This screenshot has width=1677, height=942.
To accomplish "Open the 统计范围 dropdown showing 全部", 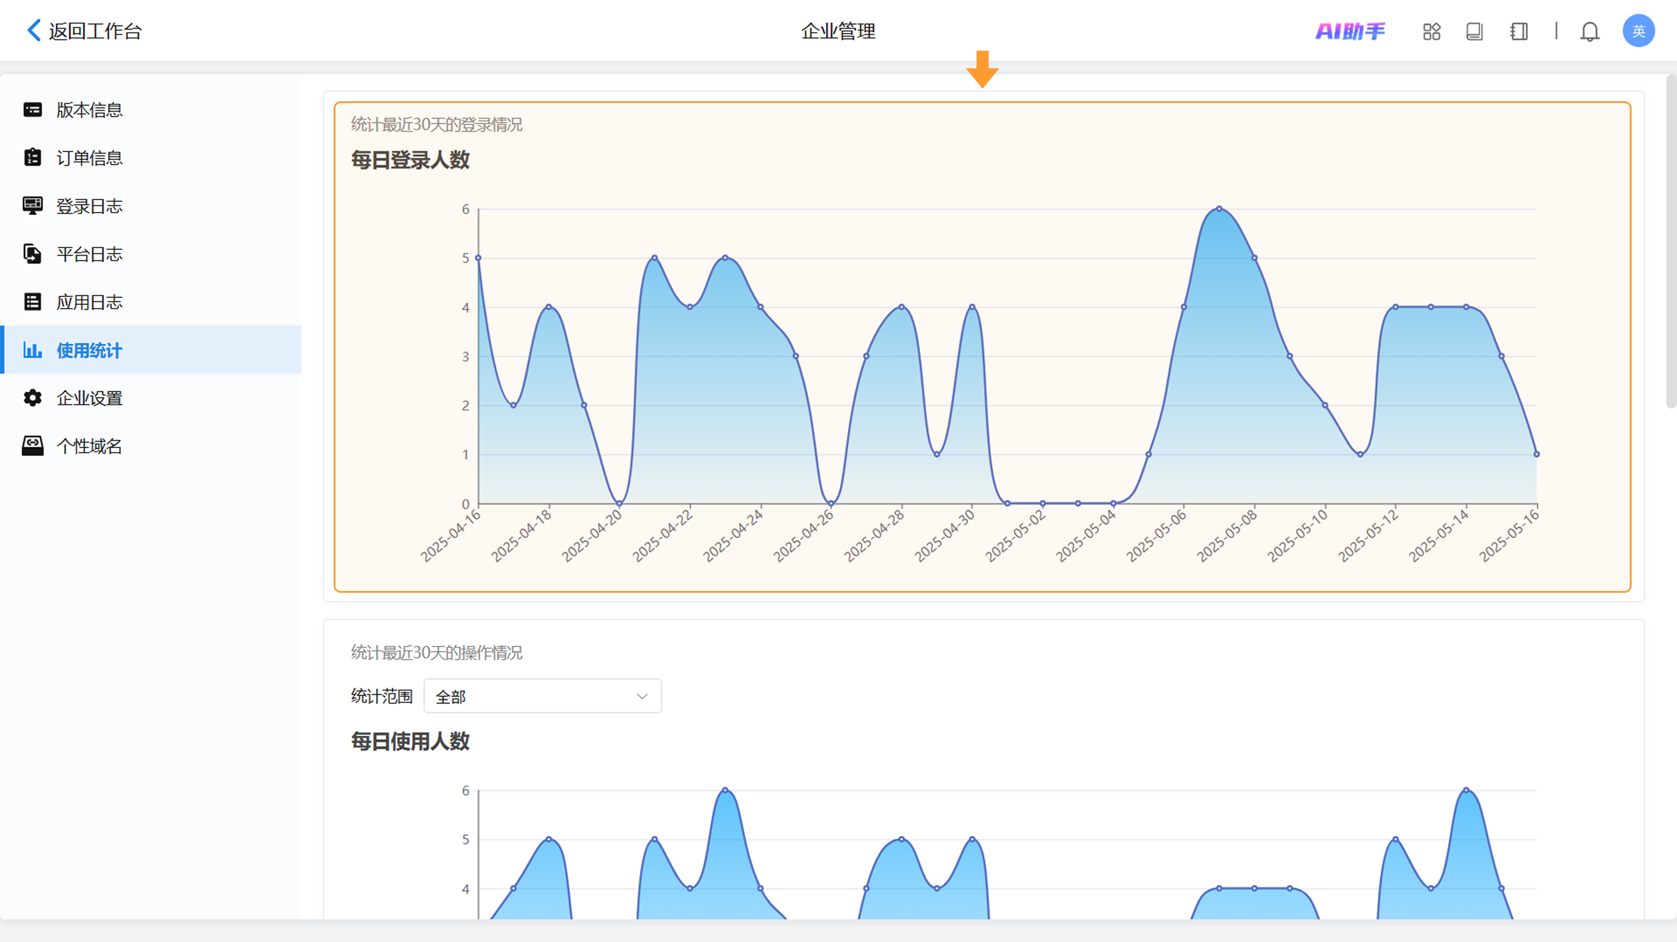I will 542,696.
